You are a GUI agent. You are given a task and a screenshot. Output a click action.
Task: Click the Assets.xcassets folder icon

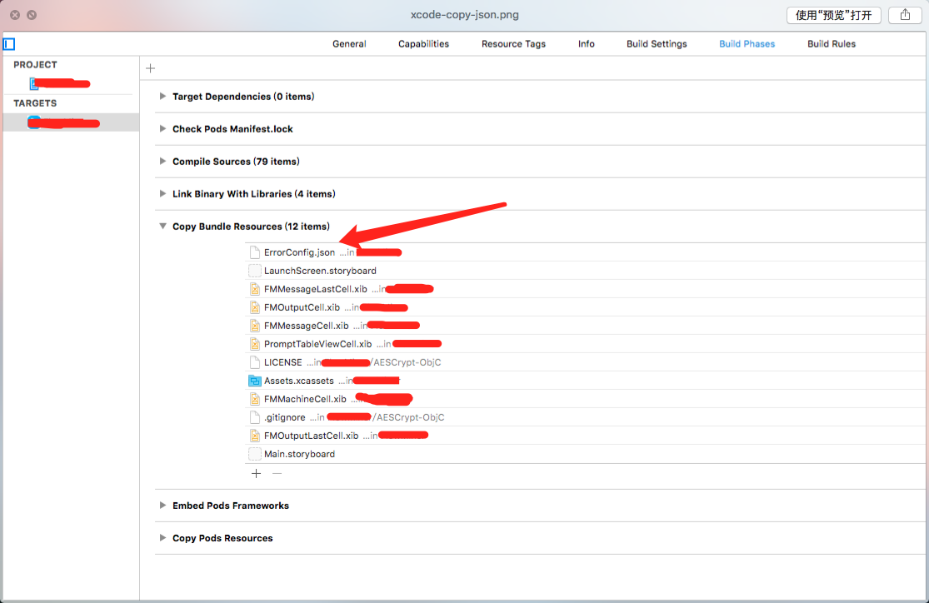255,381
